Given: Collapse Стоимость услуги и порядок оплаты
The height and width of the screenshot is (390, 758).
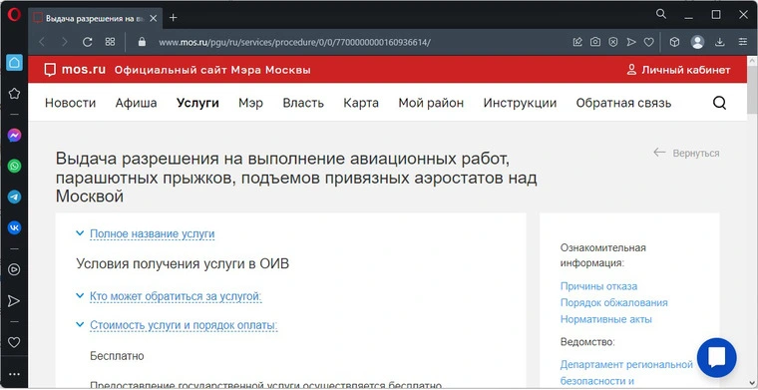Looking at the screenshot, I should click(x=184, y=325).
